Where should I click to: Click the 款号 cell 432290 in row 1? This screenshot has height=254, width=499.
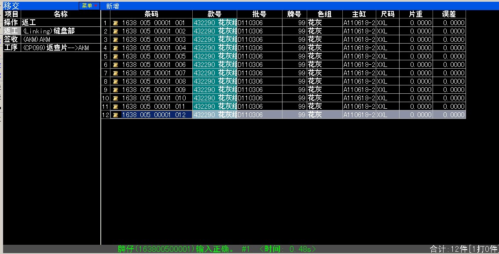click(x=214, y=23)
